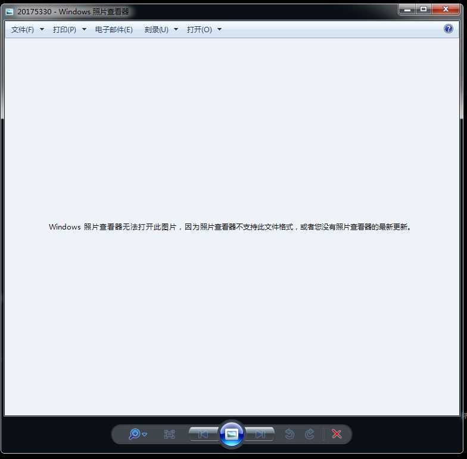Image resolution: width=467 pixels, height=459 pixels.
Task: Click the Windows 照片查看器无法打开此图片 error message
Action: point(230,227)
